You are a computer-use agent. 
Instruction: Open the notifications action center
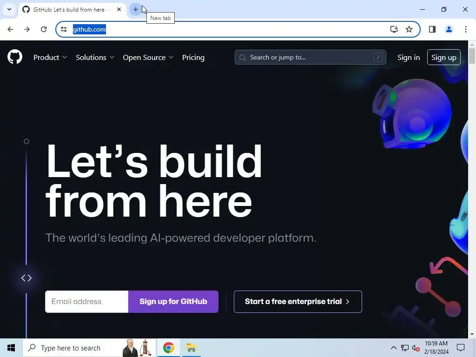coord(461,348)
